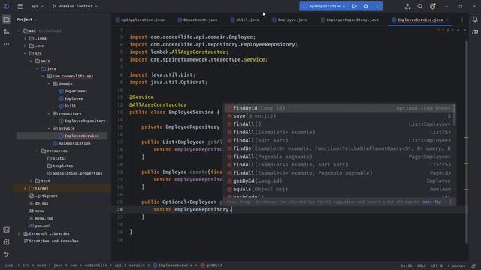Viewport: 481px width, 270px height.
Task: Open the Git tool window
Action: tap(6, 254)
